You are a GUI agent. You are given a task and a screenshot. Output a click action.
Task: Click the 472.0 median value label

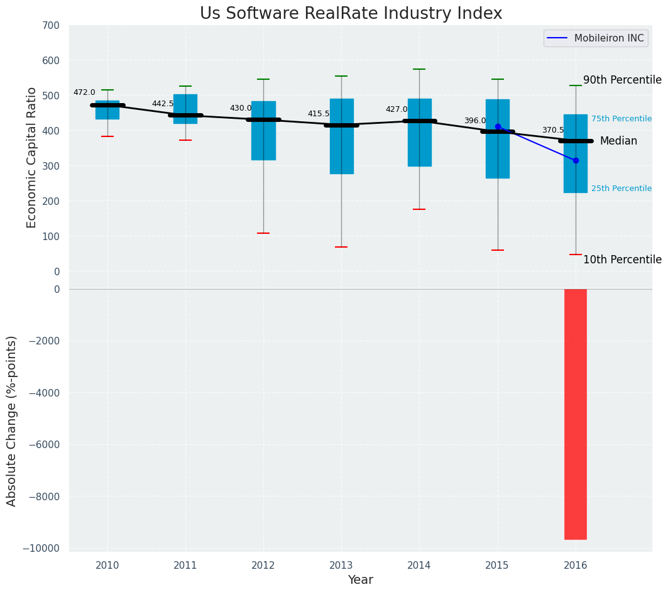(84, 92)
